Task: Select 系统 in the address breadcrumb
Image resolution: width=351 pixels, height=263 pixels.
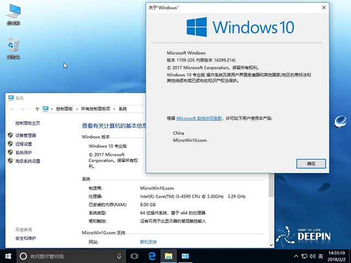Action: point(123,108)
